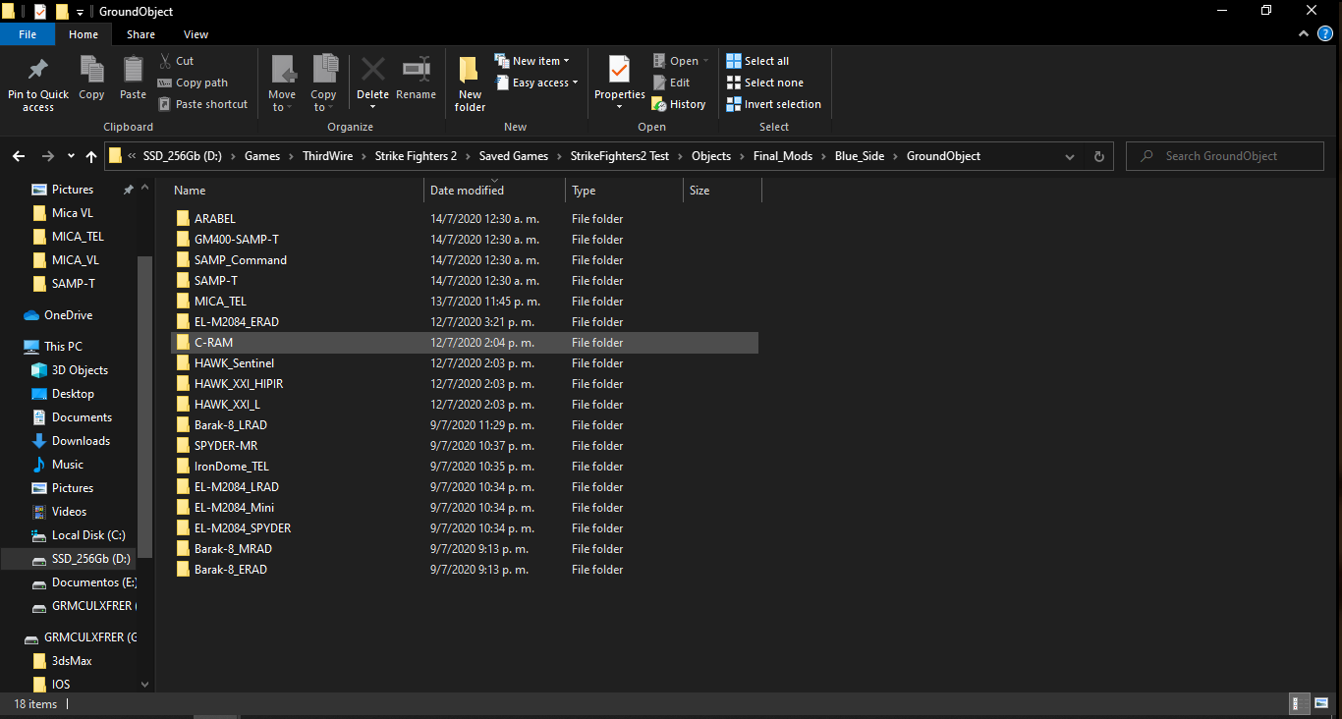The height and width of the screenshot is (719, 1342).
Task: Click the Paste clipboard icon
Action: [x=133, y=70]
